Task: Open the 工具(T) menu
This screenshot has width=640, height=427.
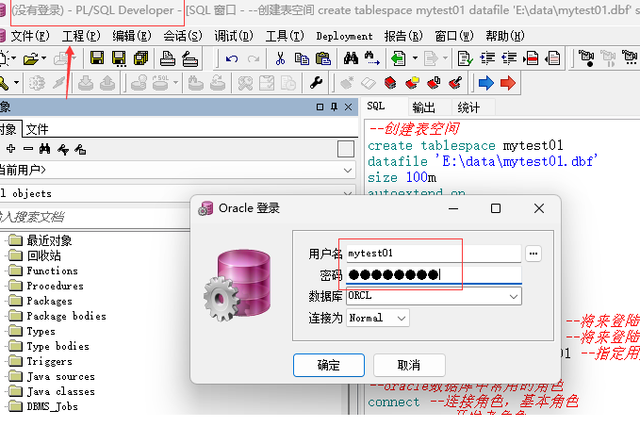Action: pos(285,36)
